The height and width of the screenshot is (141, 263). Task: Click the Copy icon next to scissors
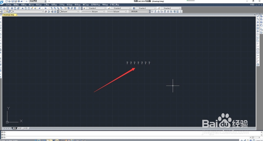(26, 8)
